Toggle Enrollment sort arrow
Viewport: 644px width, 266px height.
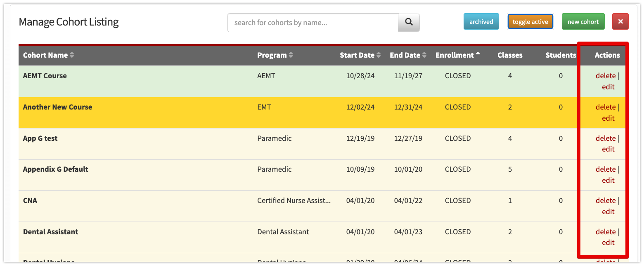[478, 54]
